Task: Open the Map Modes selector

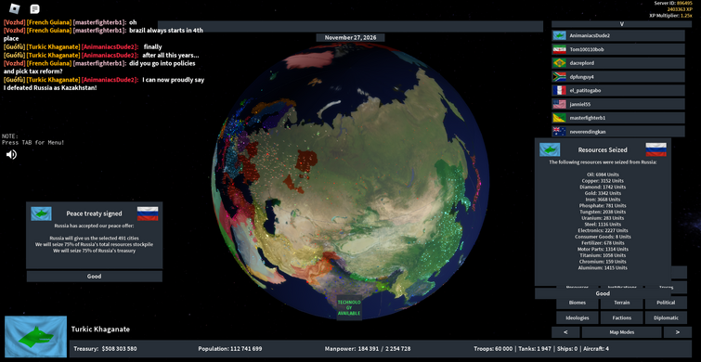Action: pyautogui.click(x=621, y=332)
